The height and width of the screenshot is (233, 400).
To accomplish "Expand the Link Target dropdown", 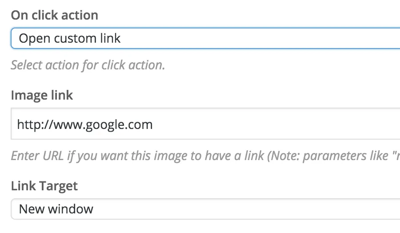I will (x=204, y=209).
